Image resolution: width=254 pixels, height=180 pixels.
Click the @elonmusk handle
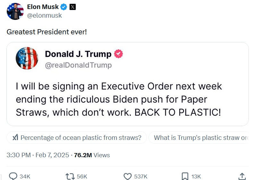[44, 15]
